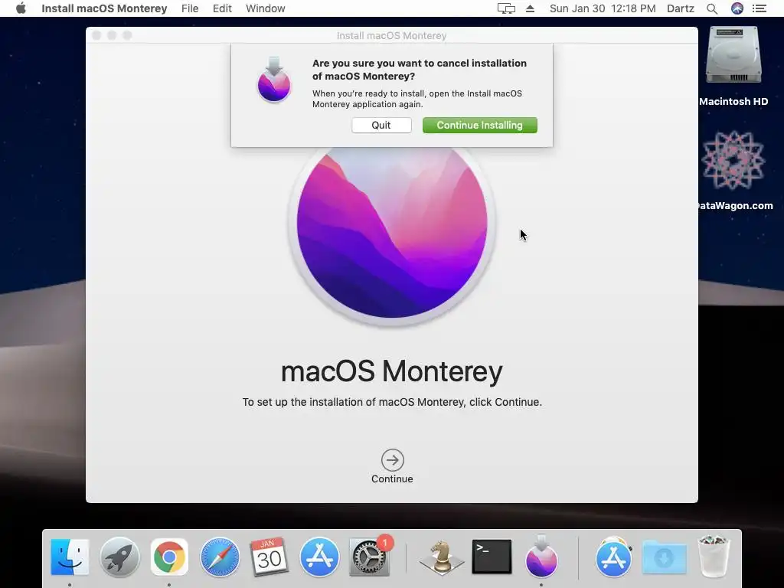
Task: Click the Quit button in the dialog
Action: [x=381, y=125]
